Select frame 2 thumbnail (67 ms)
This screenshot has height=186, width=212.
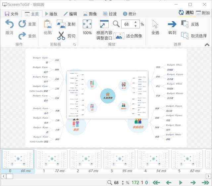click(x=85, y=161)
